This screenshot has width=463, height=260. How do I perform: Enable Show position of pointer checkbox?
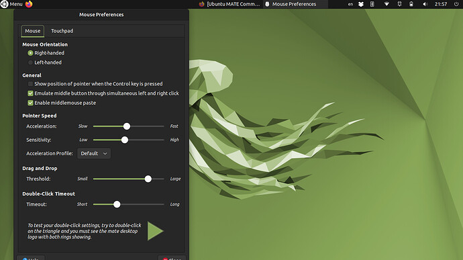point(30,84)
